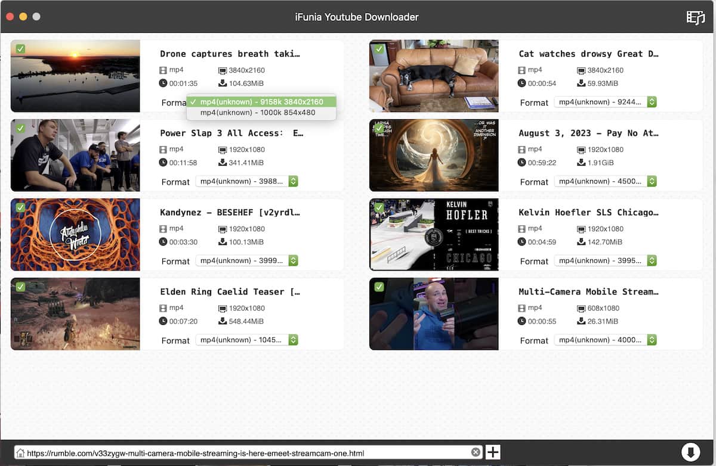Viewport: 716px width, 466px height.
Task: Expand Format dropdown for Cat watches video
Action: pyautogui.click(x=606, y=102)
